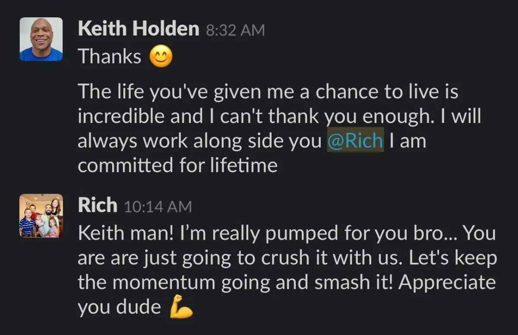Image resolution: width=518 pixels, height=335 pixels.
Task: Click the Keith Holden sender name
Action: click(139, 29)
